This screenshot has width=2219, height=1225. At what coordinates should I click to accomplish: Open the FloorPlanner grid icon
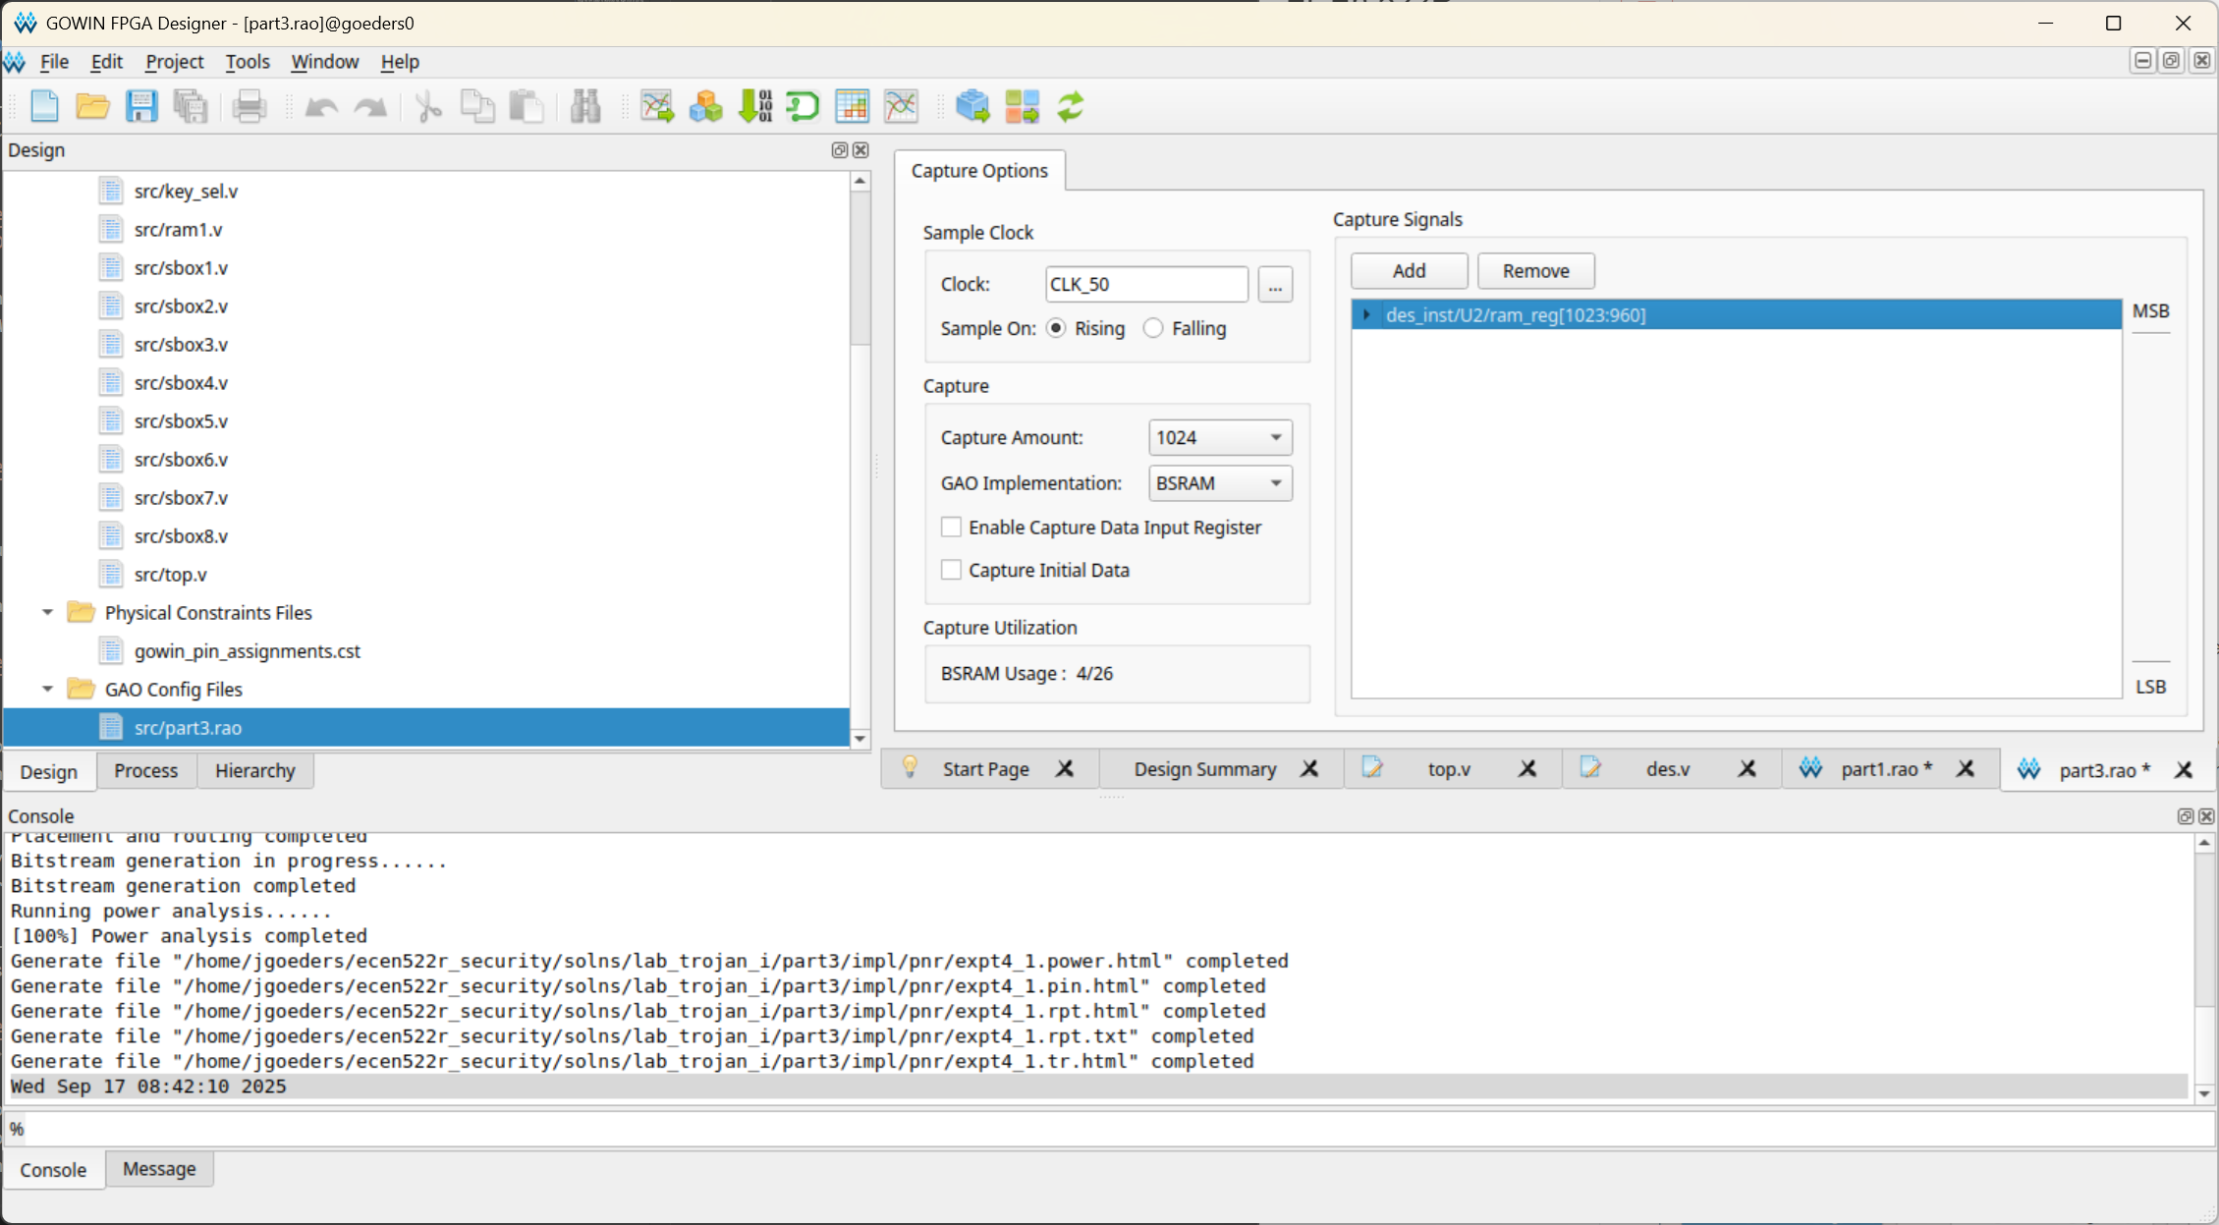click(852, 106)
